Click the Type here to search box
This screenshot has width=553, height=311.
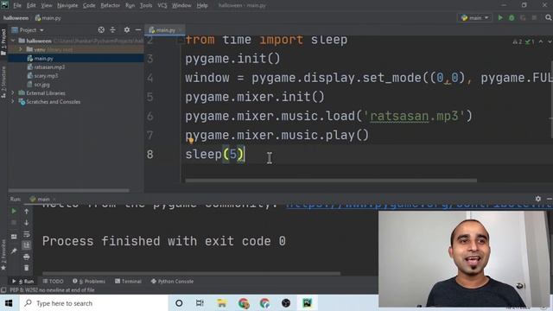(x=94, y=303)
